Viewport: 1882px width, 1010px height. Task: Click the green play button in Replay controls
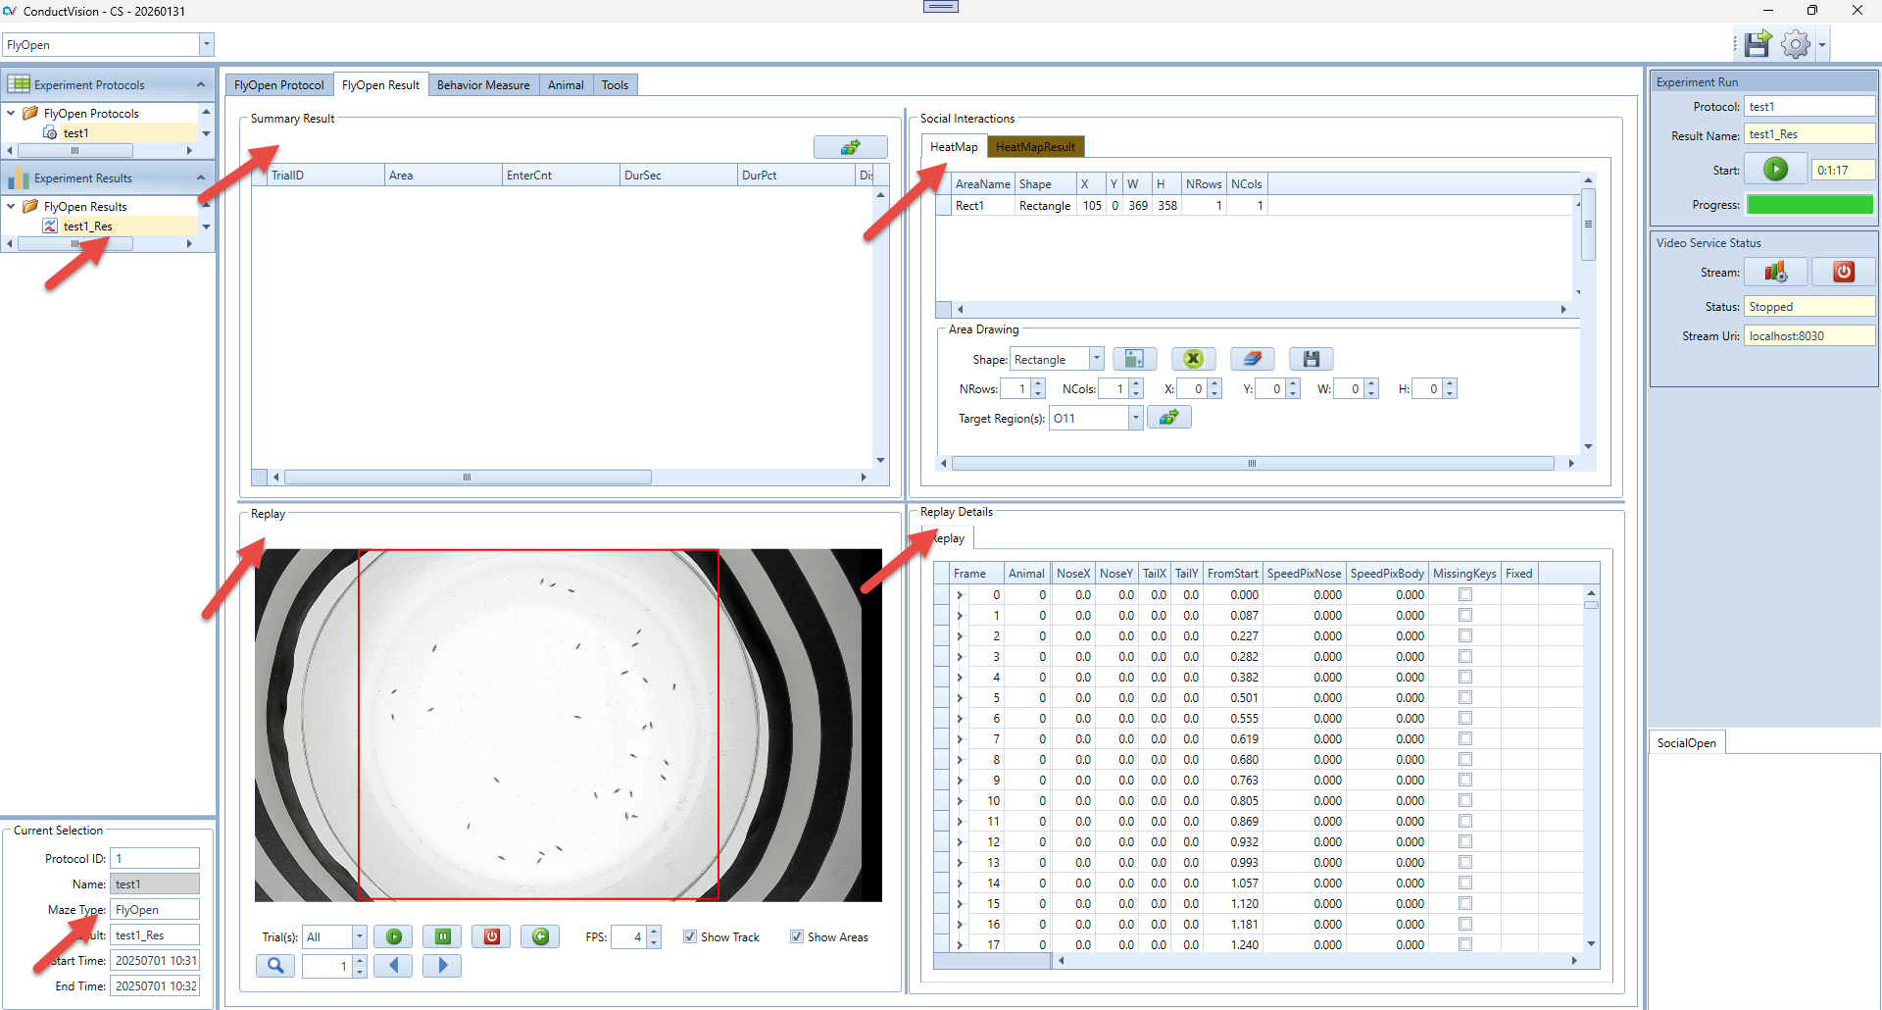pyautogui.click(x=394, y=936)
